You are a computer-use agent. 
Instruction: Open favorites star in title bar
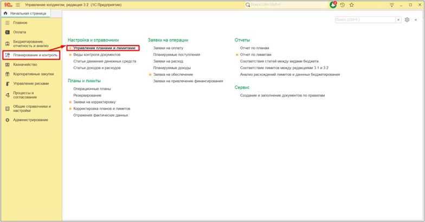351,4
